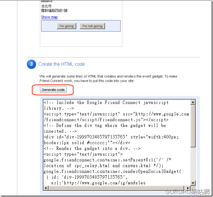This screenshot has width=213, height=197.
Task: Click inside the generated HTML code textarea
Action: [x=117, y=143]
